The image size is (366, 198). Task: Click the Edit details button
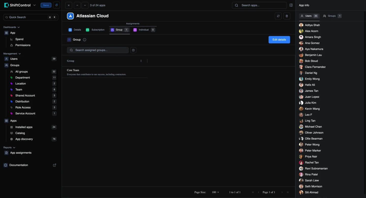click(x=279, y=40)
